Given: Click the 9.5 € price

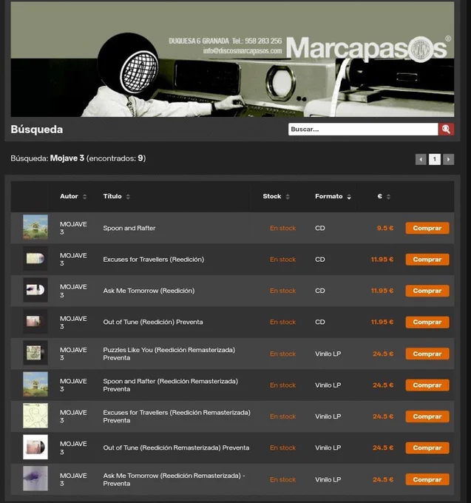Looking at the screenshot, I should pyautogui.click(x=385, y=228).
